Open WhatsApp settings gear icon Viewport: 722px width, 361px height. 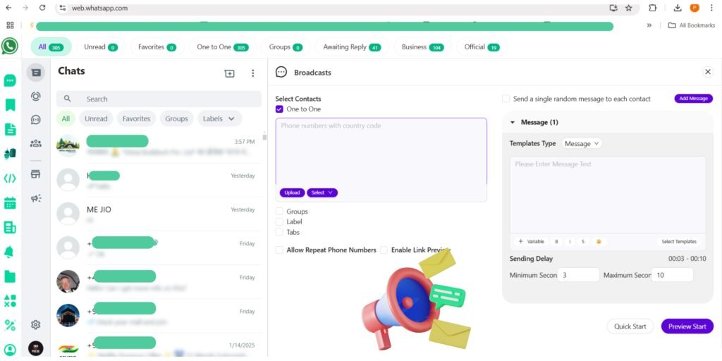point(36,324)
